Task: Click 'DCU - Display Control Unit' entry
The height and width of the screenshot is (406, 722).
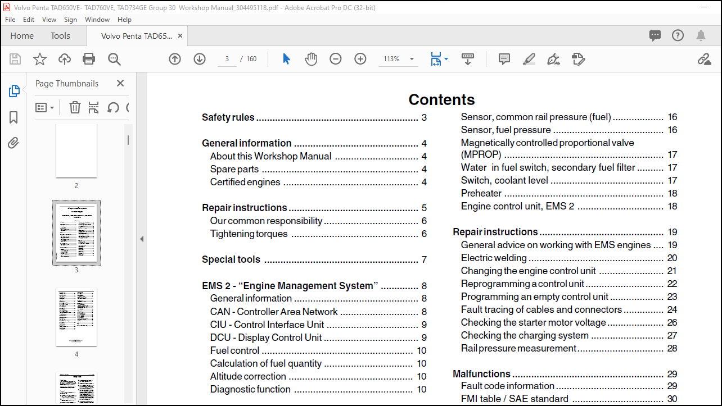Action: [318, 337]
